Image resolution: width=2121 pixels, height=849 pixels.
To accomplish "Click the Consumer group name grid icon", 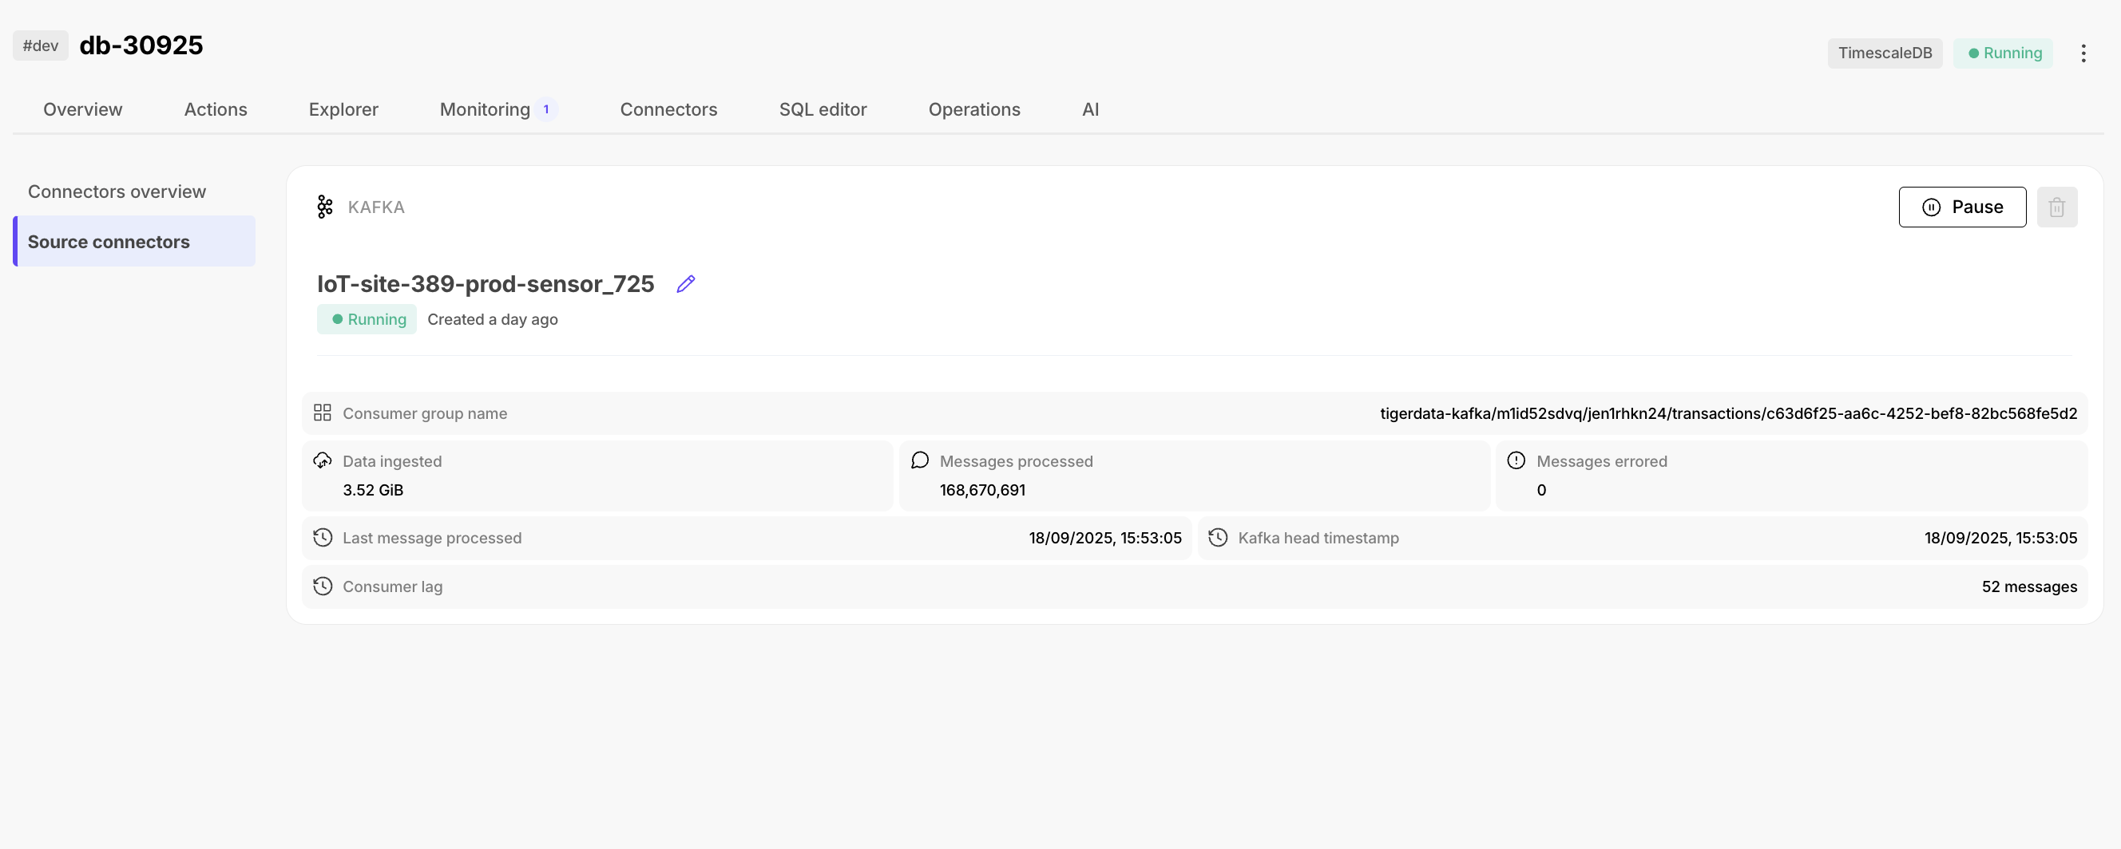I will click(322, 413).
